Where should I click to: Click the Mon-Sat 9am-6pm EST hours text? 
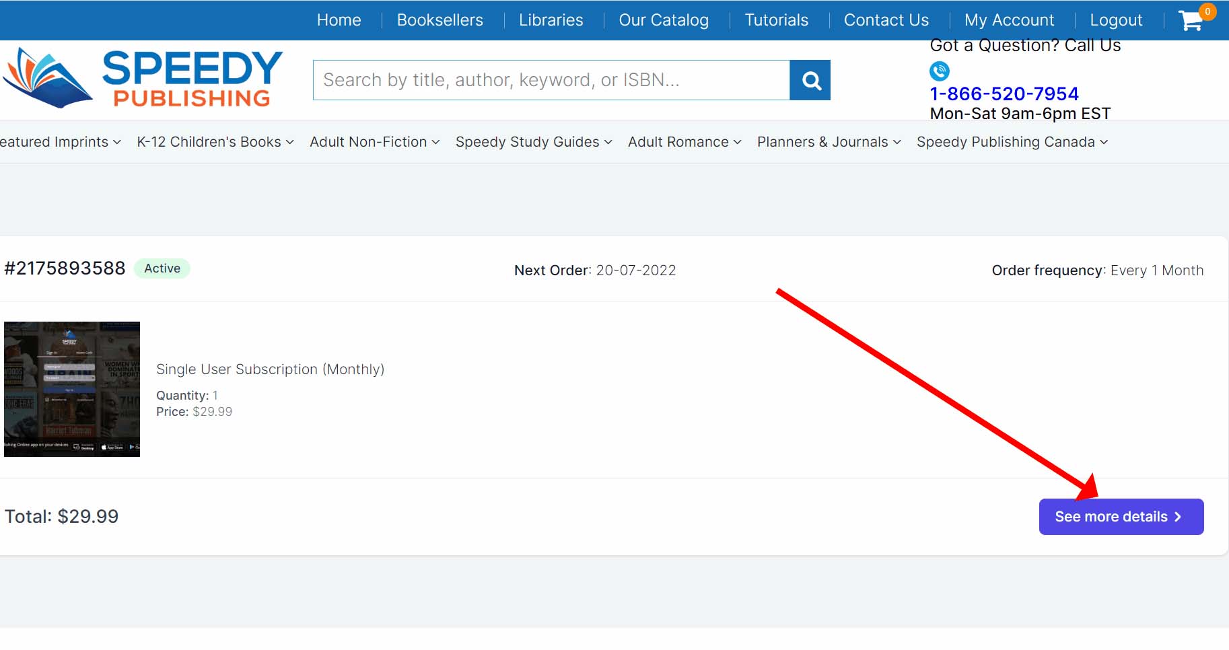pos(1020,114)
